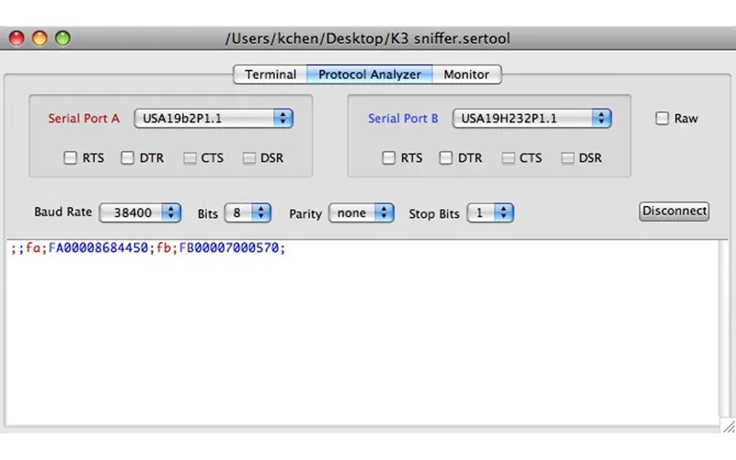Check the DSR box under Port B
Image resolution: width=736 pixels, height=460 pixels.
click(x=568, y=158)
